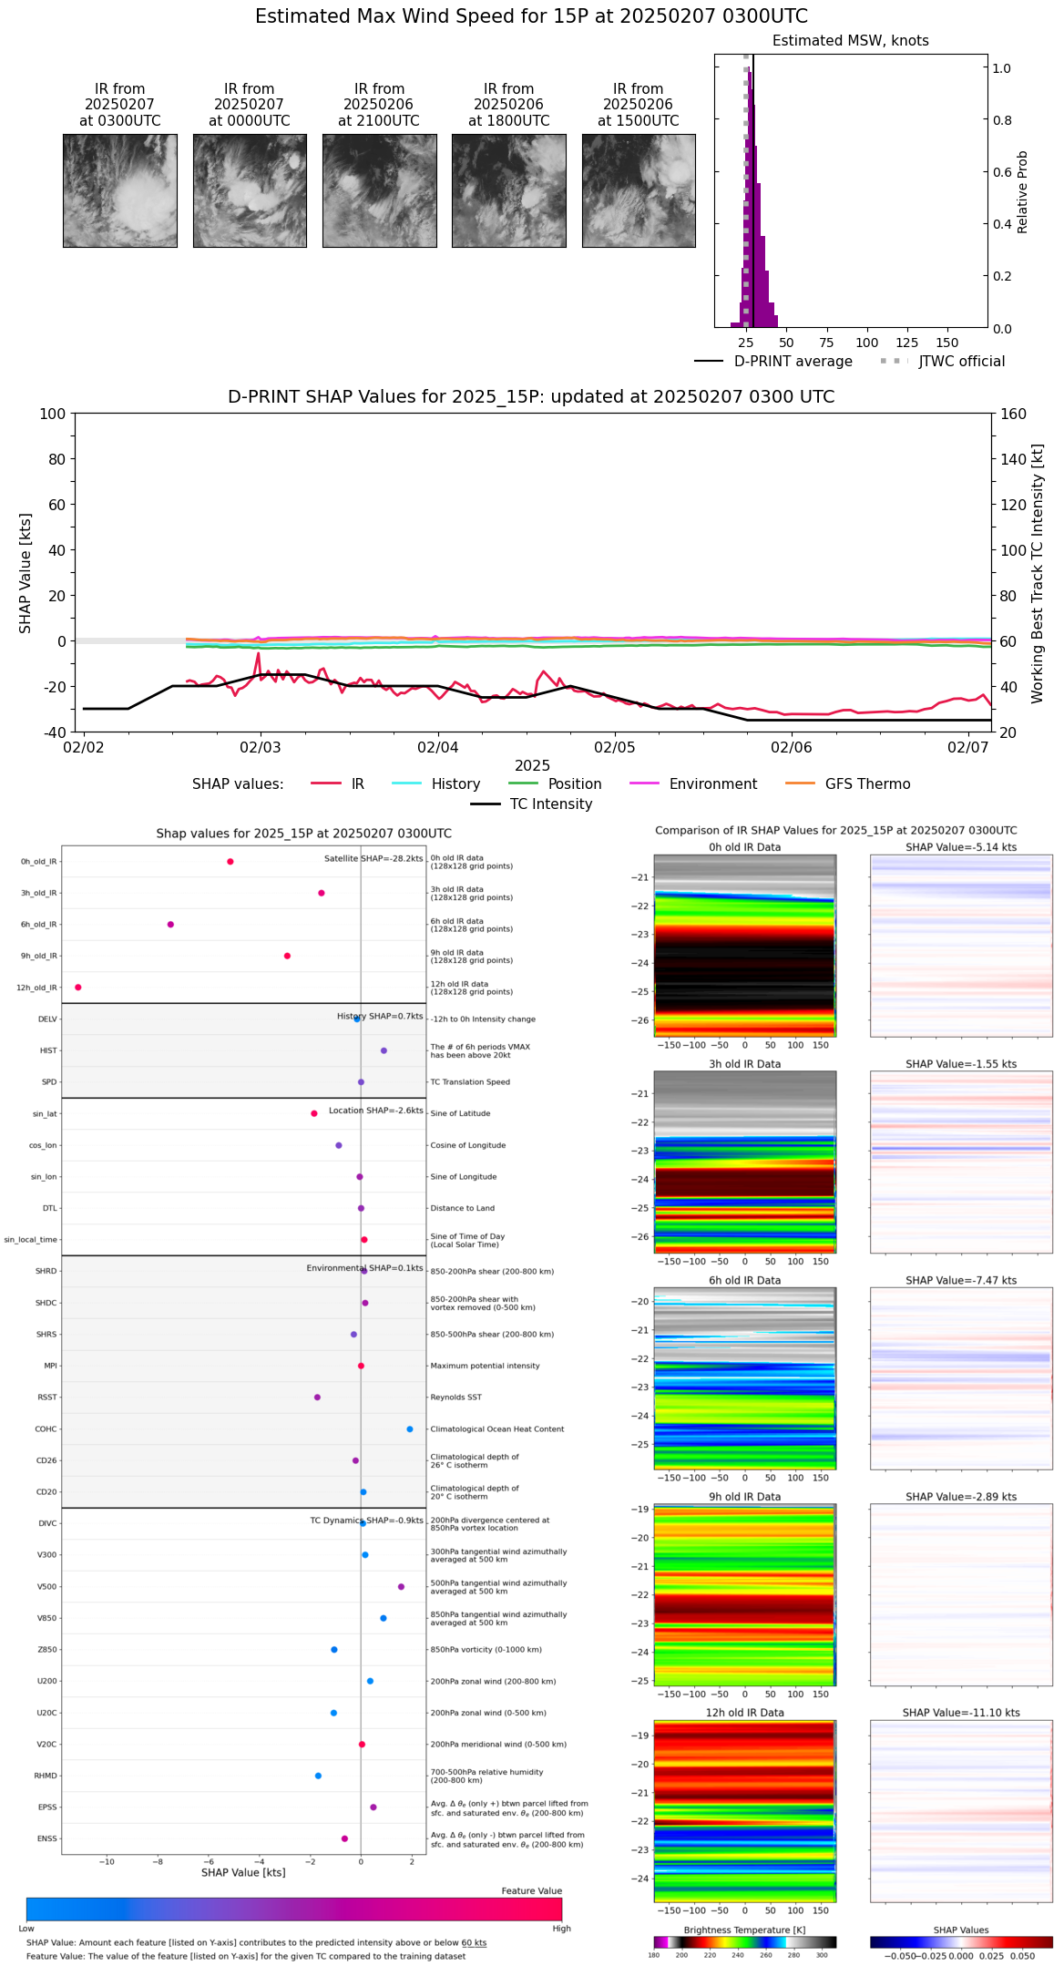The width and height of the screenshot is (1064, 1966).
Task: Open the 0h old IR Data heatmap
Action: click(744, 945)
